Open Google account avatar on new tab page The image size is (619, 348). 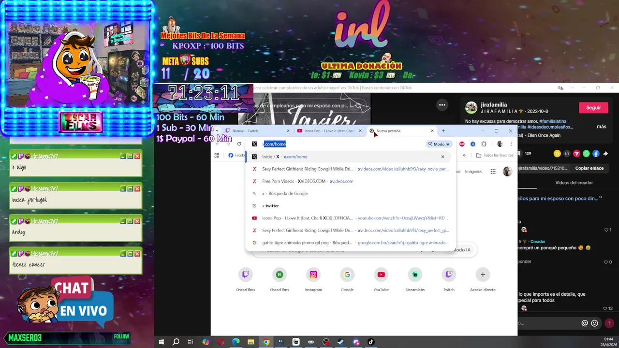point(507,172)
